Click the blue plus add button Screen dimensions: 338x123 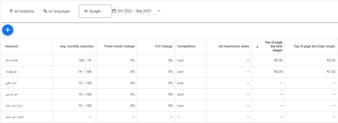(x=8, y=30)
